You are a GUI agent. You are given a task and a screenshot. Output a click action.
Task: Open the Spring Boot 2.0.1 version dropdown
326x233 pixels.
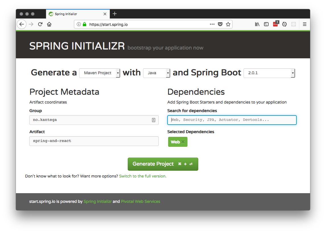(x=269, y=73)
